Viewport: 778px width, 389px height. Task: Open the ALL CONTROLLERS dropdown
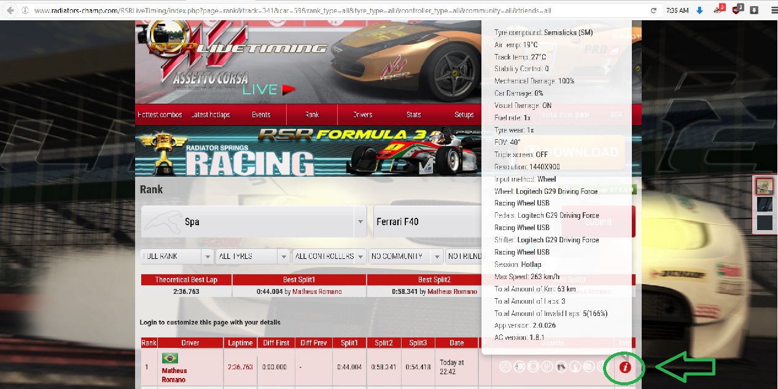point(329,256)
